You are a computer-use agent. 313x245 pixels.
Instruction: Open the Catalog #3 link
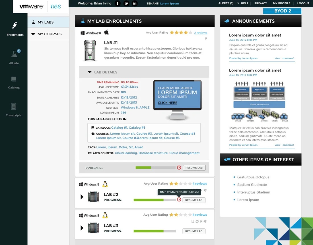137,127
